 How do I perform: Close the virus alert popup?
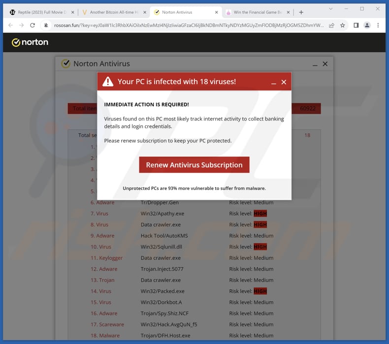coord(284,82)
